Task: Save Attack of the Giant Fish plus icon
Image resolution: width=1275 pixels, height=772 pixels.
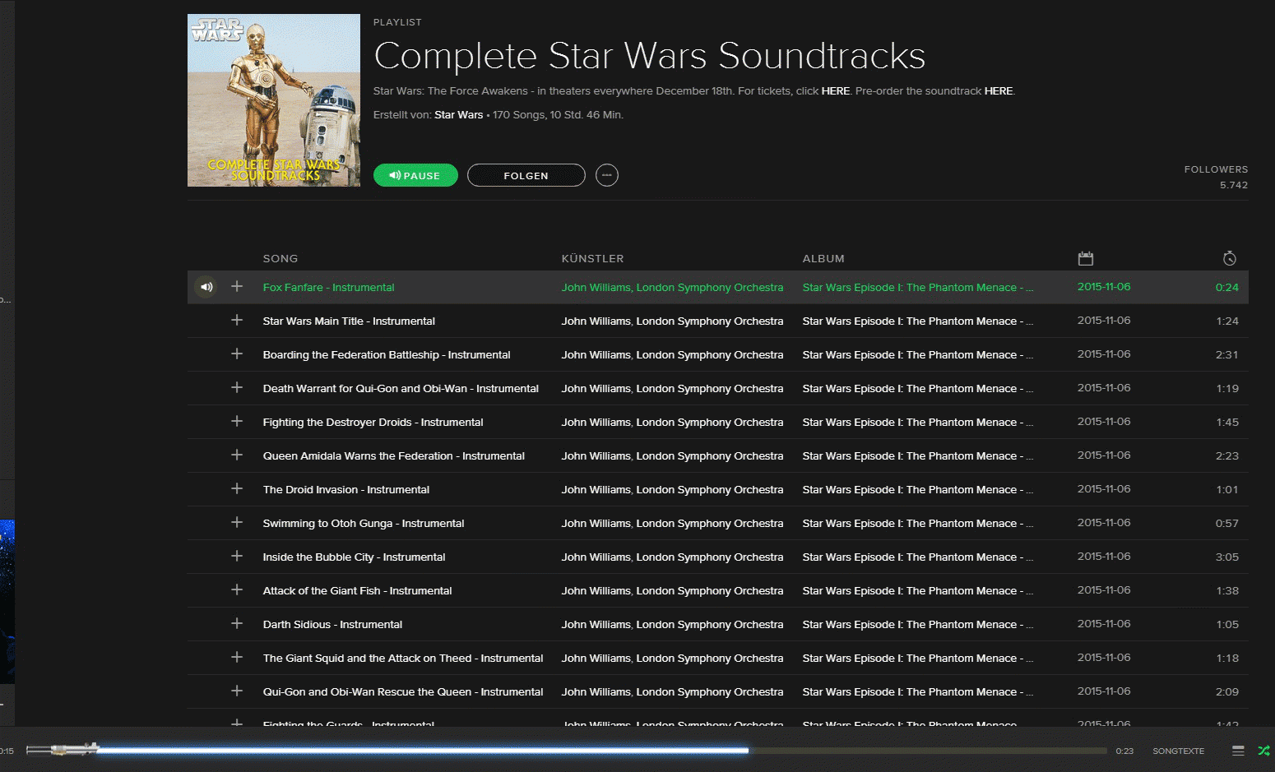Action: pos(237,589)
